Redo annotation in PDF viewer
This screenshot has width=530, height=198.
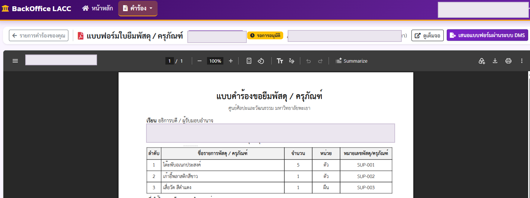pyautogui.click(x=320, y=61)
